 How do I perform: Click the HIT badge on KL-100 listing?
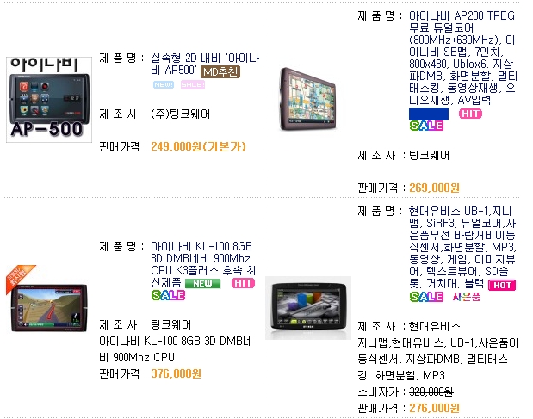pyautogui.click(x=243, y=283)
